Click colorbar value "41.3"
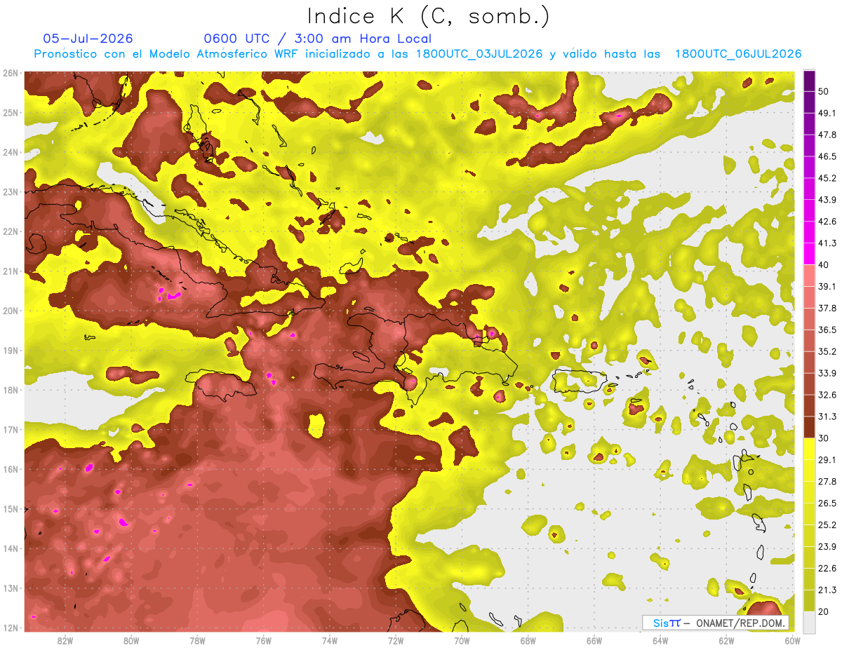This screenshot has width=842, height=650. (x=827, y=243)
